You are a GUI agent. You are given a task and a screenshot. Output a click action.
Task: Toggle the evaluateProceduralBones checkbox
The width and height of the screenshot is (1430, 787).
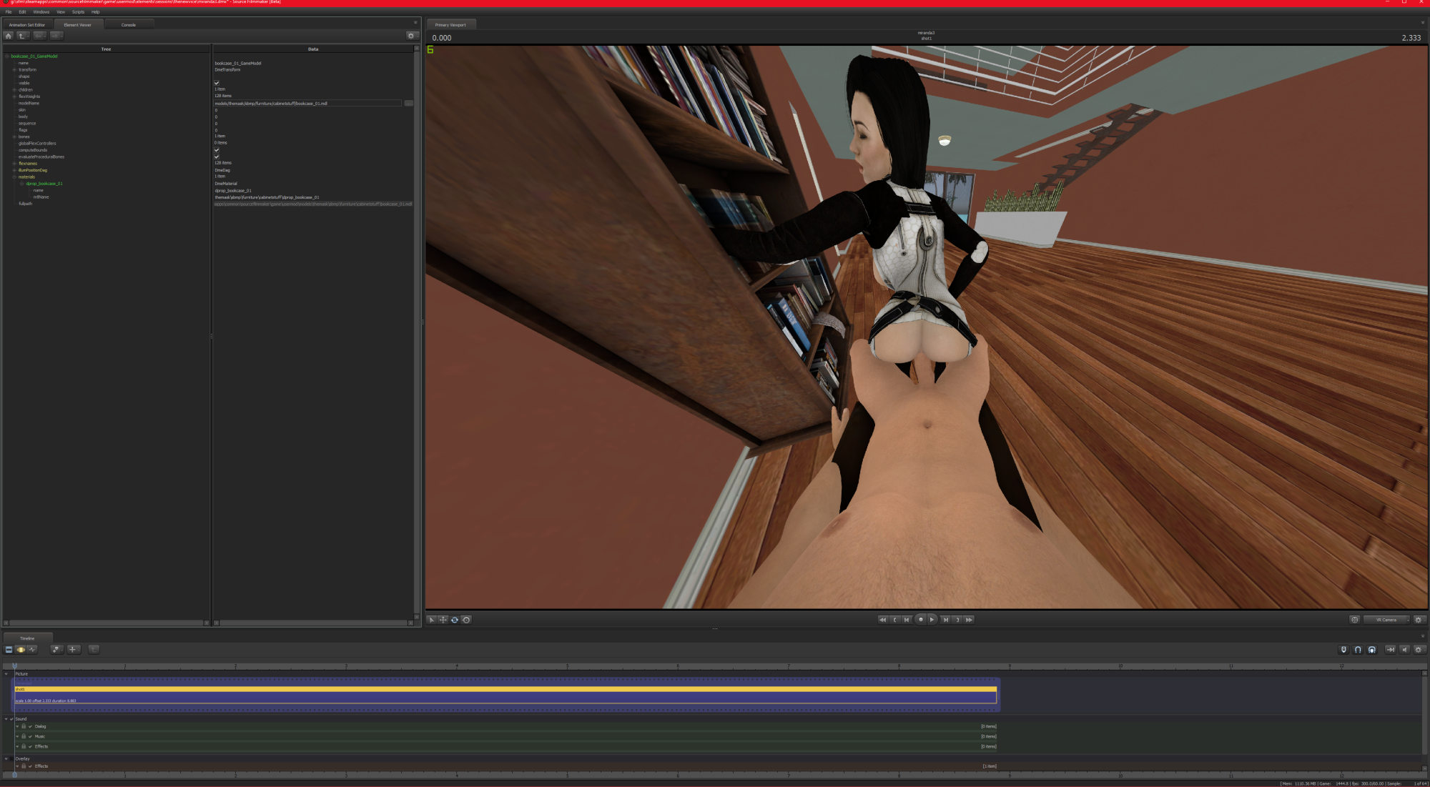click(x=217, y=157)
